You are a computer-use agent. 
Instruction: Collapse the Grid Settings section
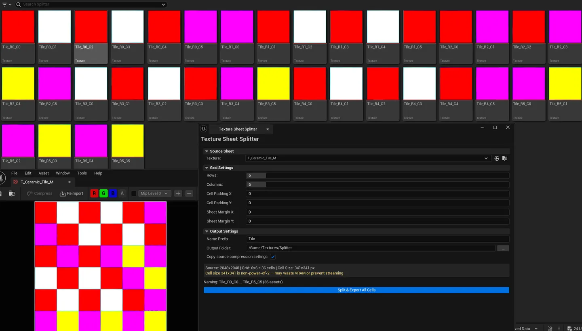pyautogui.click(x=207, y=168)
